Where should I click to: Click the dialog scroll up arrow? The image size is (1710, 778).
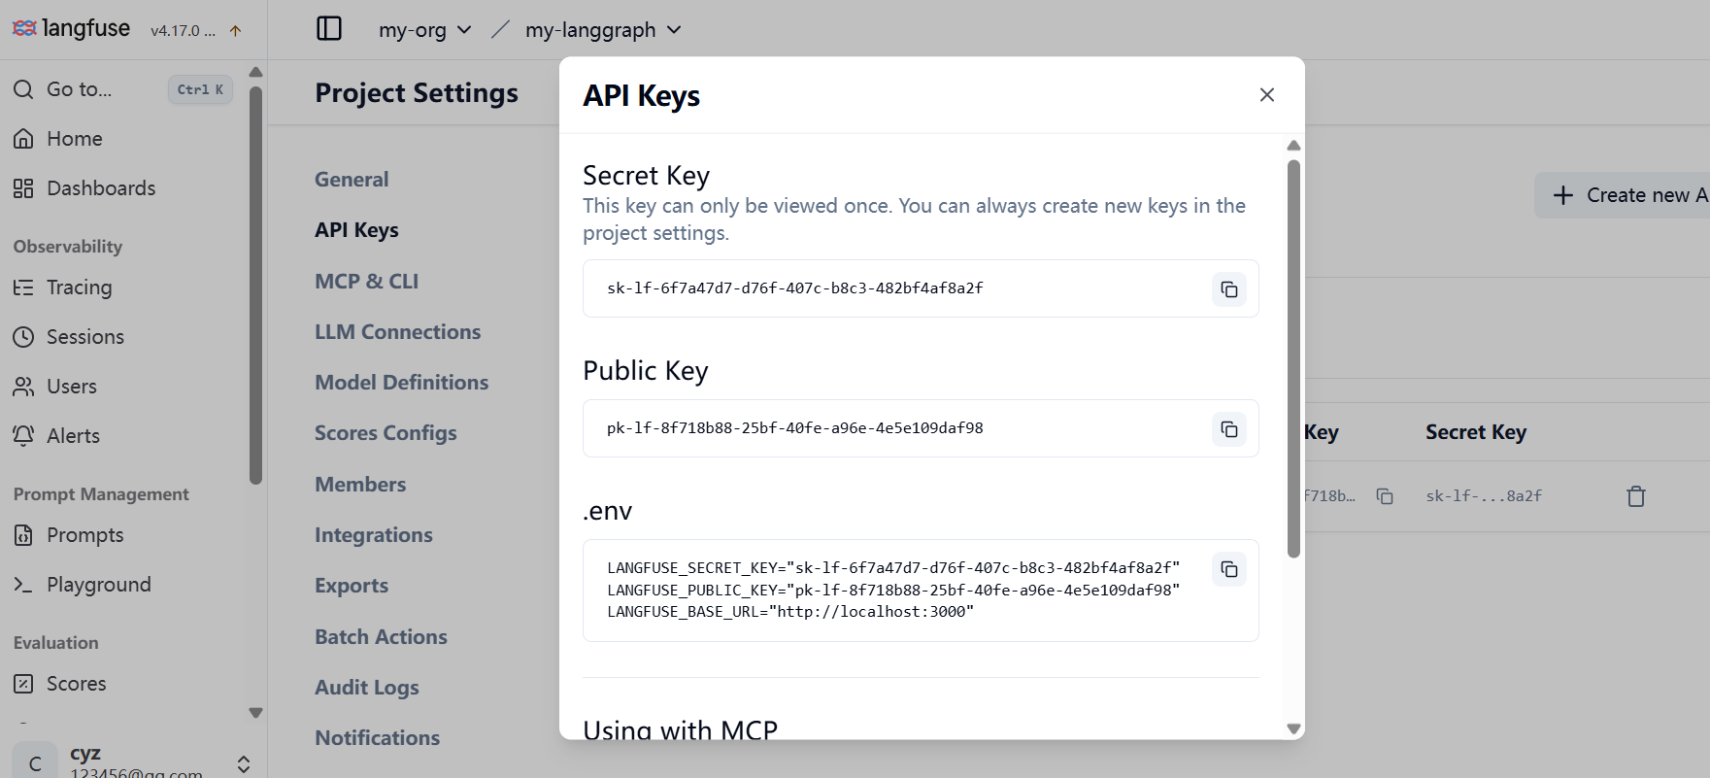[x=1293, y=146]
